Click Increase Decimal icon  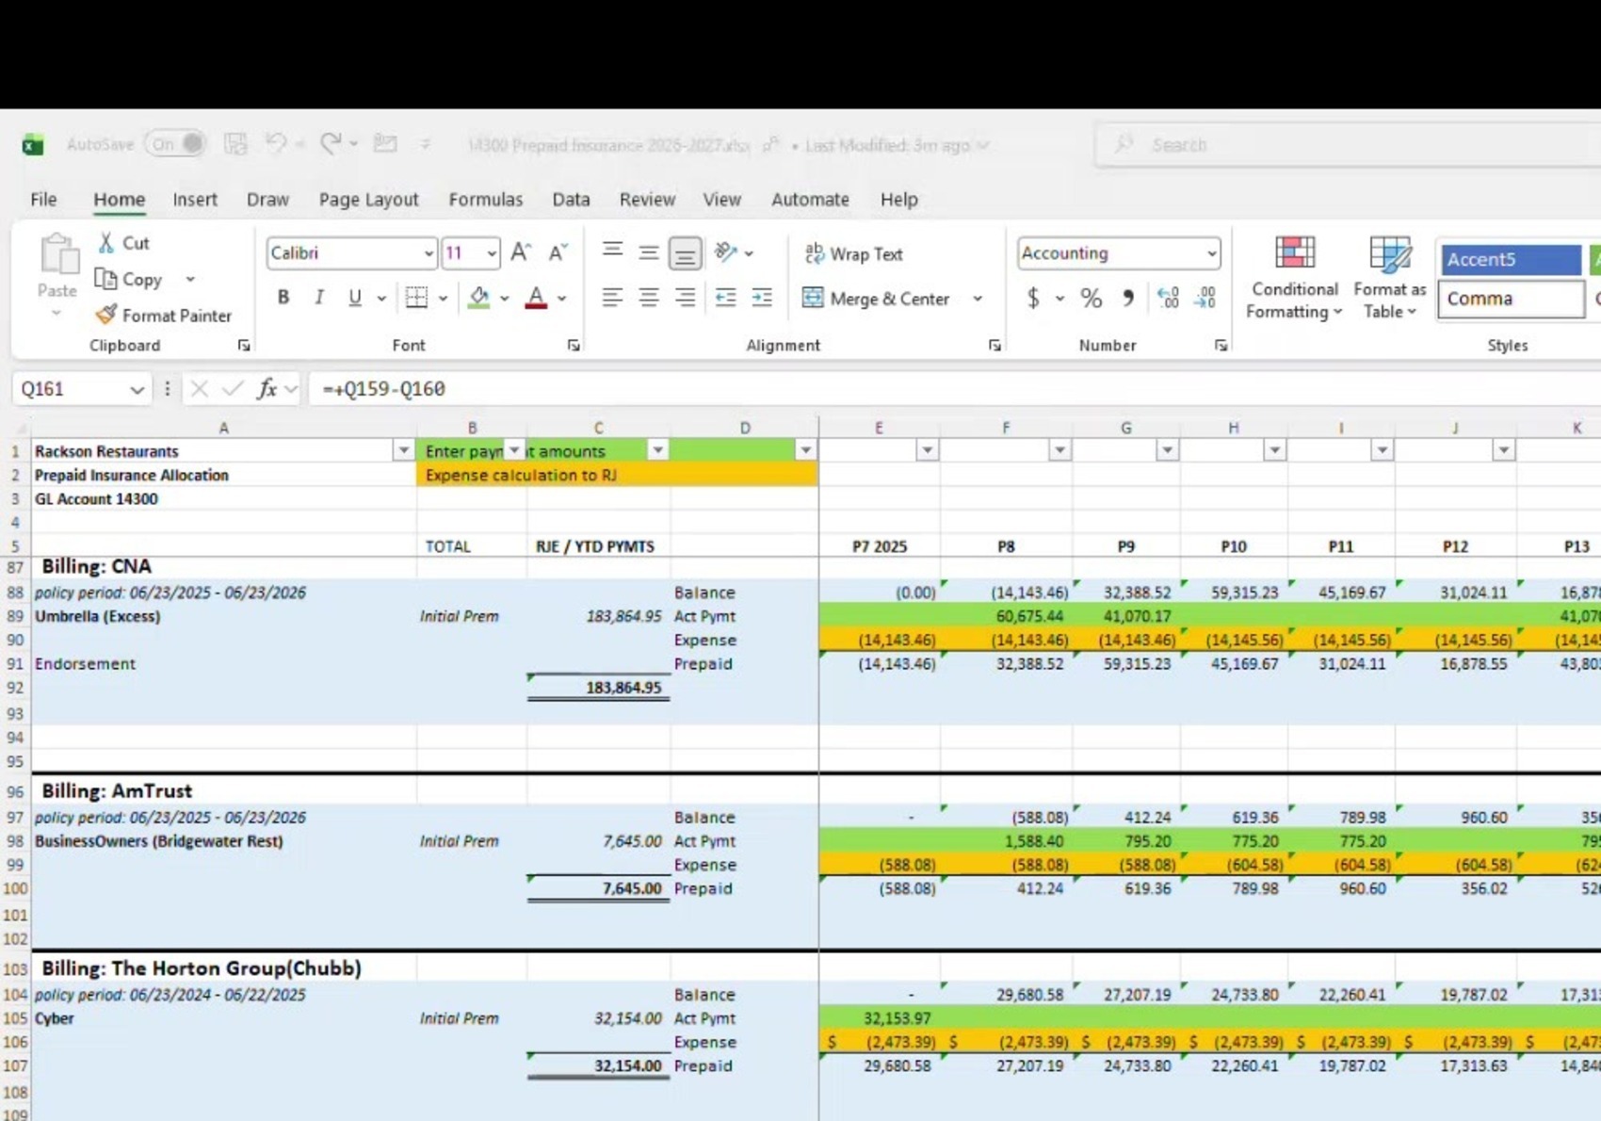point(1169,299)
